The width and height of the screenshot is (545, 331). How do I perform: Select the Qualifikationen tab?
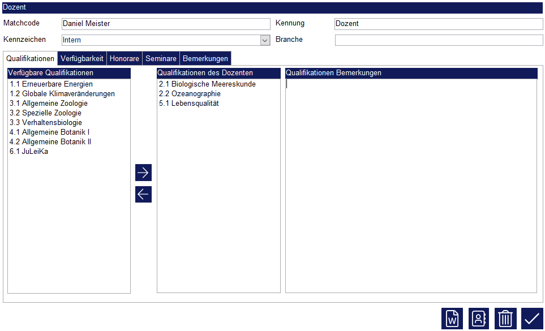click(31, 59)
